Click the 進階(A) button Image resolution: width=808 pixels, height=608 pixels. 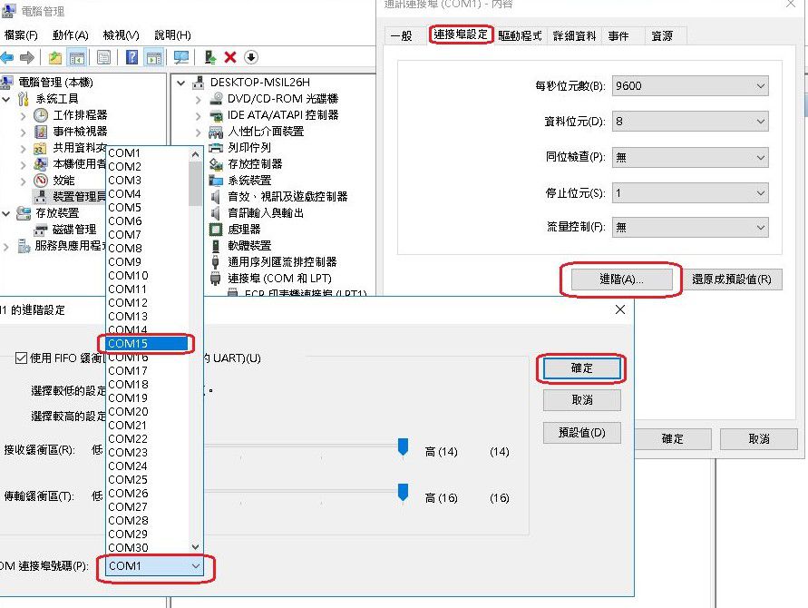[x=621, y=281]
